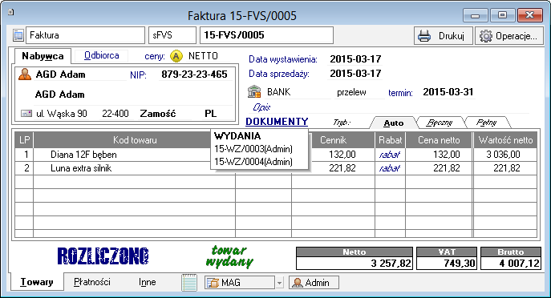The height and width of the screenshot is (298, 551).
Task: Click the document type icon beside Faktura
Action: 18,35
